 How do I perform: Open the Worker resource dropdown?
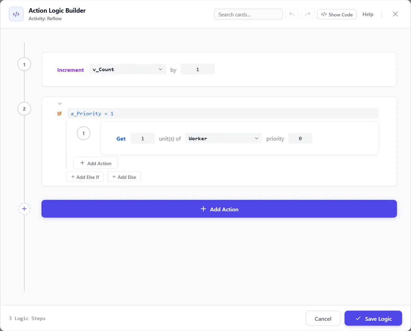223,138
